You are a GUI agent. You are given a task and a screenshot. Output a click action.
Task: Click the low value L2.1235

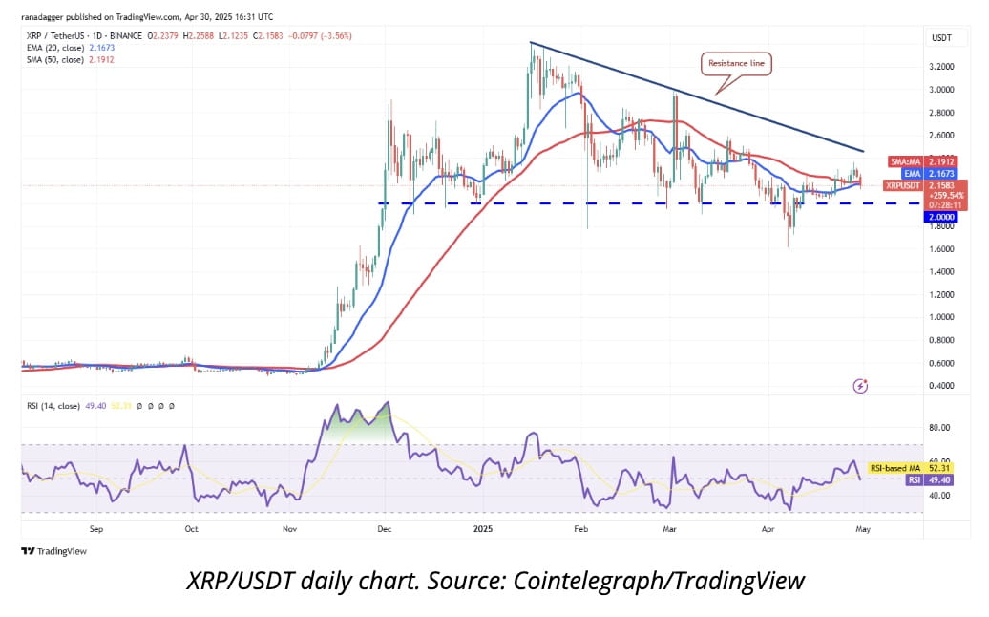pyautogui.click(x=234, y=36)
